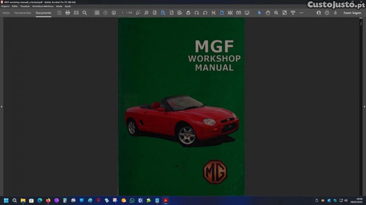Open the Find text magnifier tool
Image resolution: width=366 pixels, height=205 pixels.
coord(84,13)
